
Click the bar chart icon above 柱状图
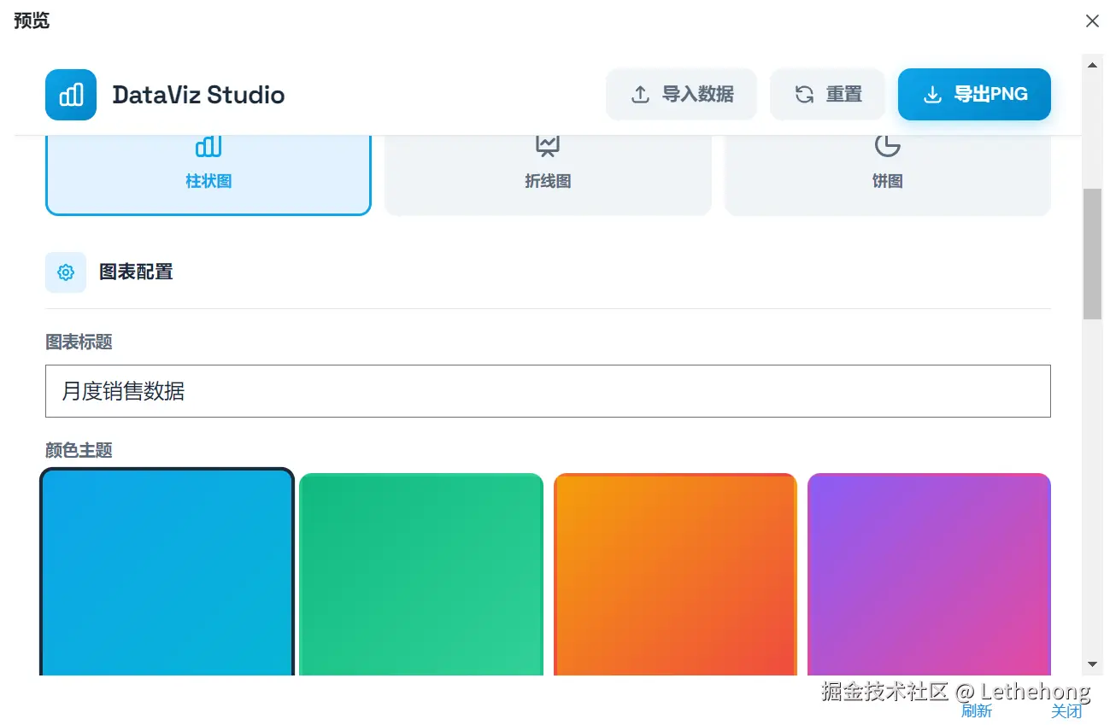pyautogui.click(x=208, y=147)
